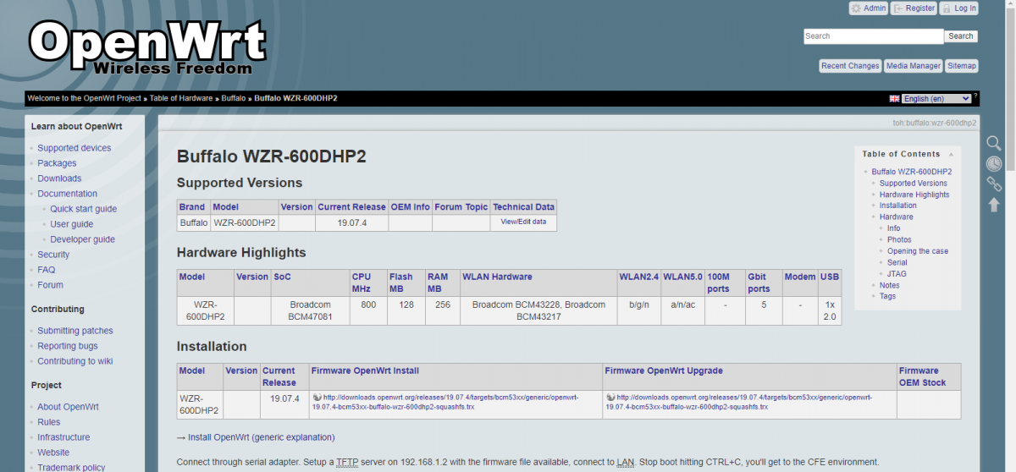Click the toh:buffalo:wzr-600dhp2 page ID text
The image size is (1016, 472).
[x=934, y=123]
